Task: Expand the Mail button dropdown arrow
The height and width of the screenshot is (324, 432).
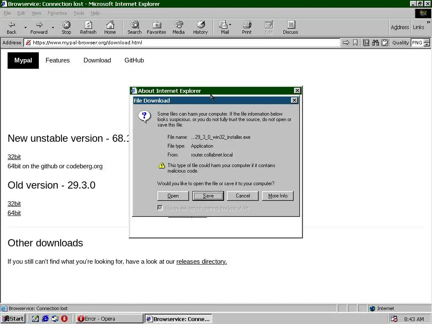Action: point(230,25)
